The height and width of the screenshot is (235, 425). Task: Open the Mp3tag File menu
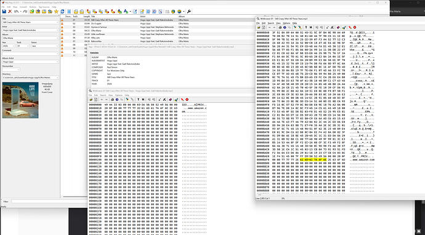[3, 7]
